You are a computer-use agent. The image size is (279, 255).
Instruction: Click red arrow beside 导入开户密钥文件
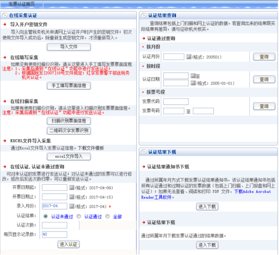point(5,24)
